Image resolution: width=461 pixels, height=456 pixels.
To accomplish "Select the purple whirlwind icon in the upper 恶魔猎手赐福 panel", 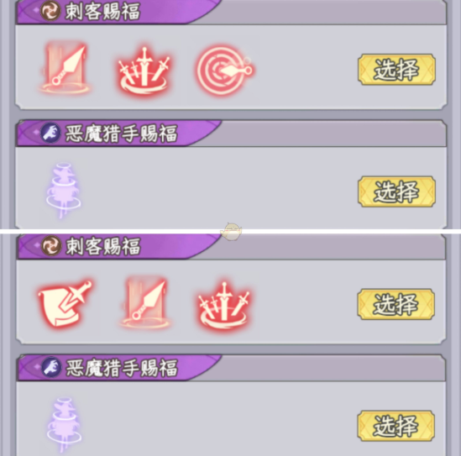I will pos(64,190).
